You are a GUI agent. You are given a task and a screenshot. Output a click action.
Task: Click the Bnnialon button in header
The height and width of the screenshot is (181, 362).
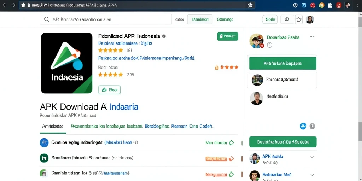200,20
